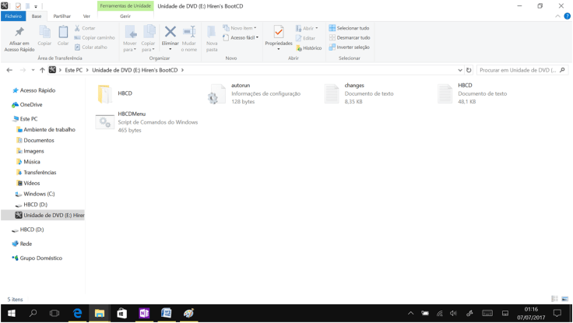Select the HBCDMenu command script file
This screenshot has width=573, height=323.
[x=105, y=122]
